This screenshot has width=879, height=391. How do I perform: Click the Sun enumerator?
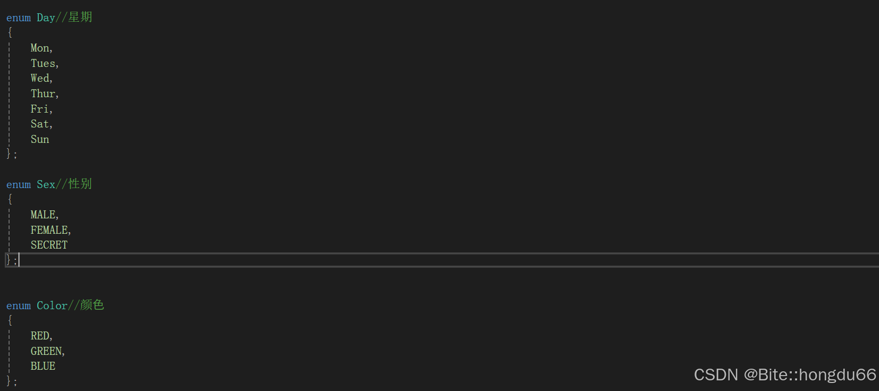click(x=40, y=140)
